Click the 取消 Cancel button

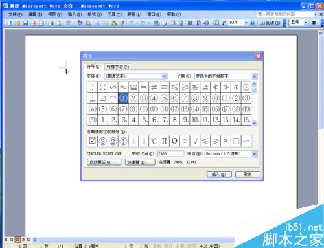coord(248,174)
